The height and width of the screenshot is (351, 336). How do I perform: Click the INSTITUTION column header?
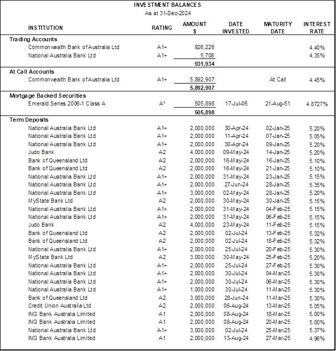pos(46,28)
